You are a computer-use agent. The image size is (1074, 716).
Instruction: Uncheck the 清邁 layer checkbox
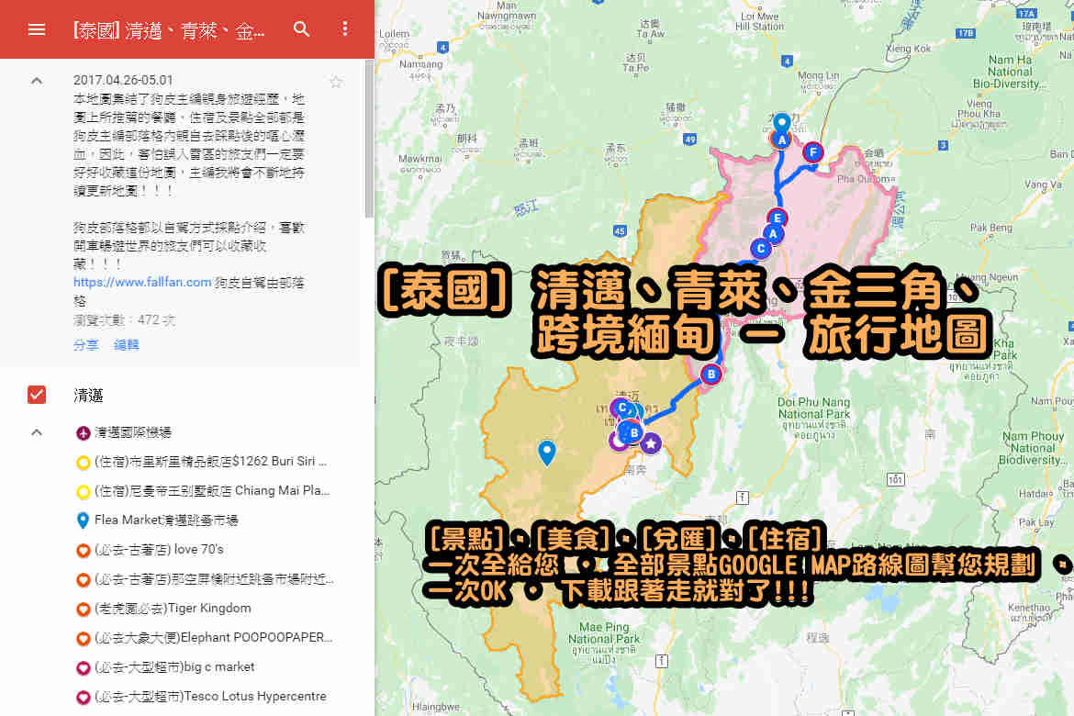[x=37, y=395]
